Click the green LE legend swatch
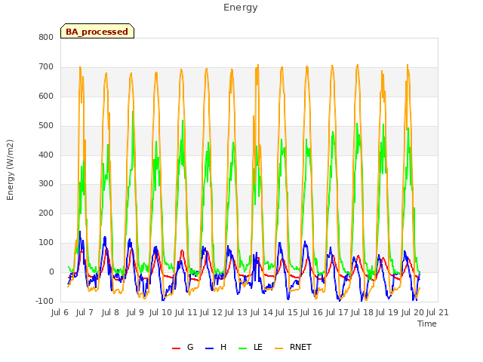 tap(243, 348)
